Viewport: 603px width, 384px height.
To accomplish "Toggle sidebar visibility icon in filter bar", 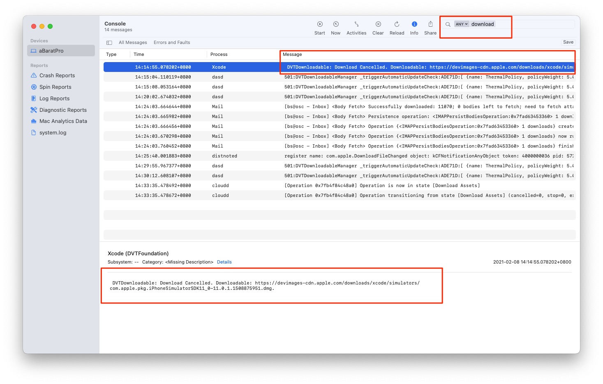I will coord(109,43).
